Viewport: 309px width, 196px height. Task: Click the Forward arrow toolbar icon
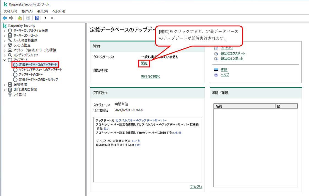pyautogui.click(x=11, y=18)
